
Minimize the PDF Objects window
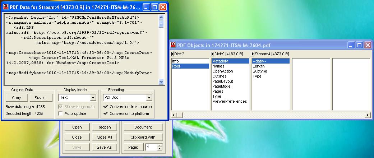[351, 45]
